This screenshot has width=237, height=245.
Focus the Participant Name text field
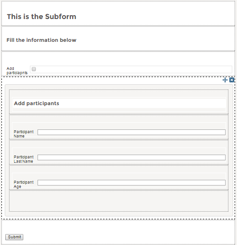(132, 132)
